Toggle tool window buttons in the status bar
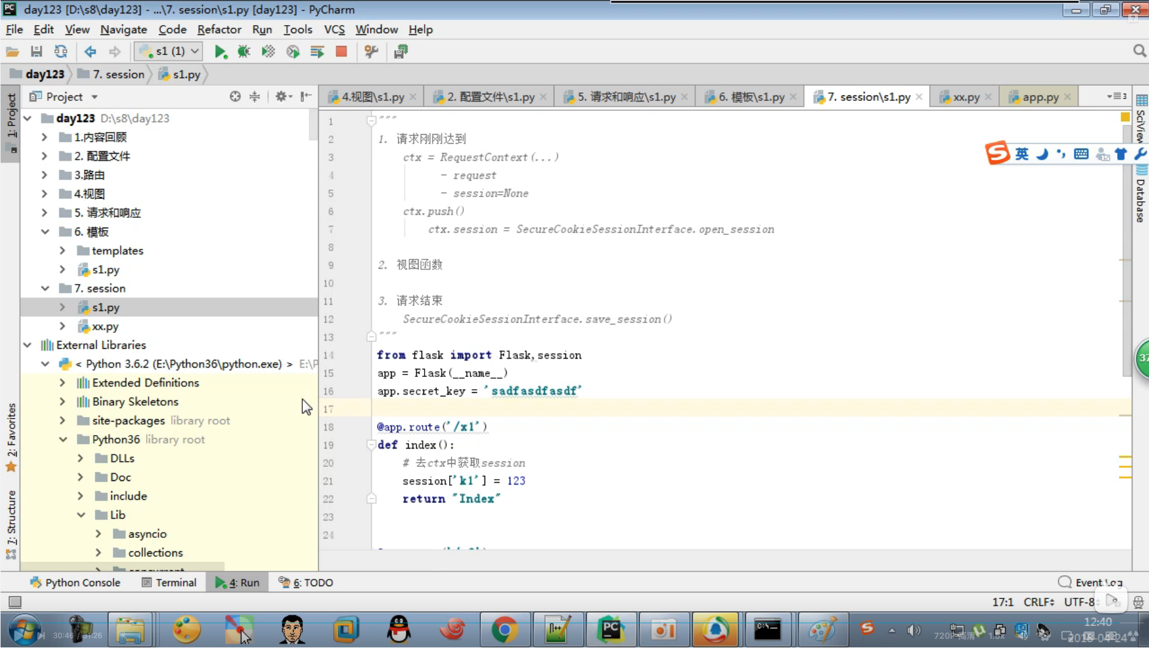The width and height of the screenshot is (1149, 648). click(15, 602)
